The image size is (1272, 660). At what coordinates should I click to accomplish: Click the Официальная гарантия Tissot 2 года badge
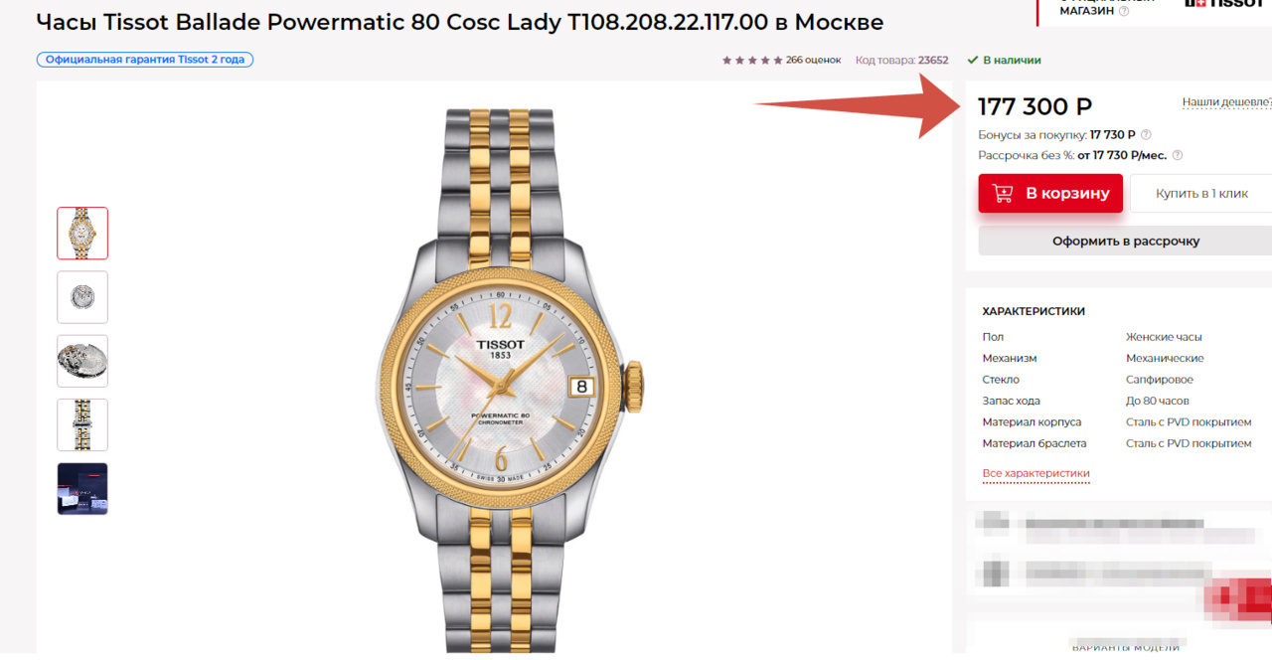pos(145,60)
